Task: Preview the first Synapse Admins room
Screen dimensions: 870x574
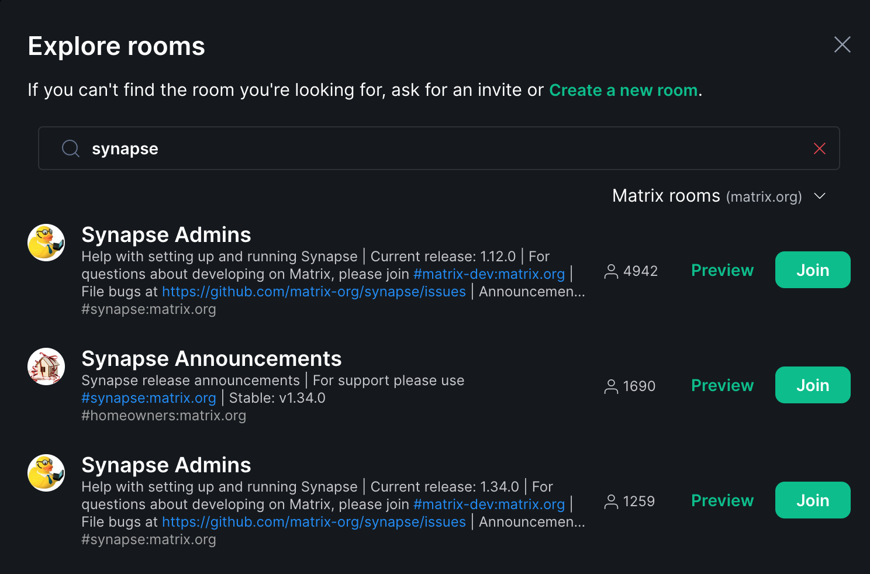Action: click(722, 270)
